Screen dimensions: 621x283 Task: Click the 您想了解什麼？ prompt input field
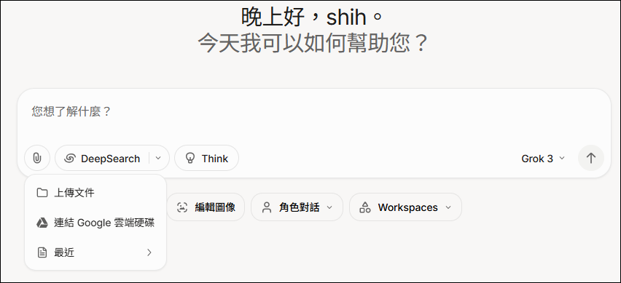point(313,116)
